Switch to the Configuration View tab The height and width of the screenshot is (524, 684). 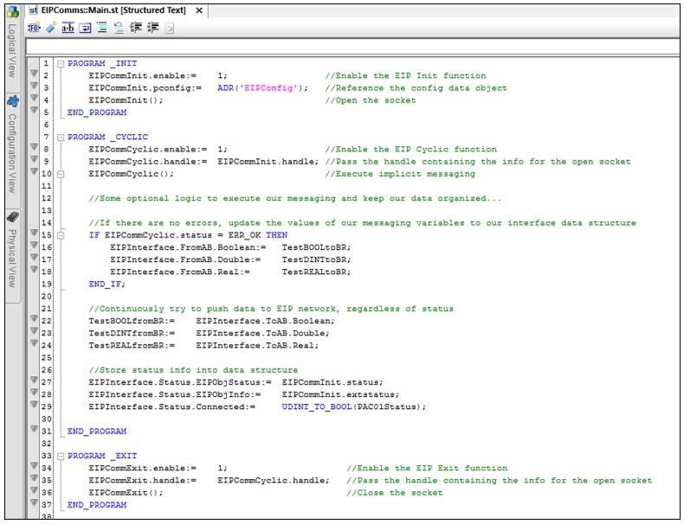(x=12, y=151)
